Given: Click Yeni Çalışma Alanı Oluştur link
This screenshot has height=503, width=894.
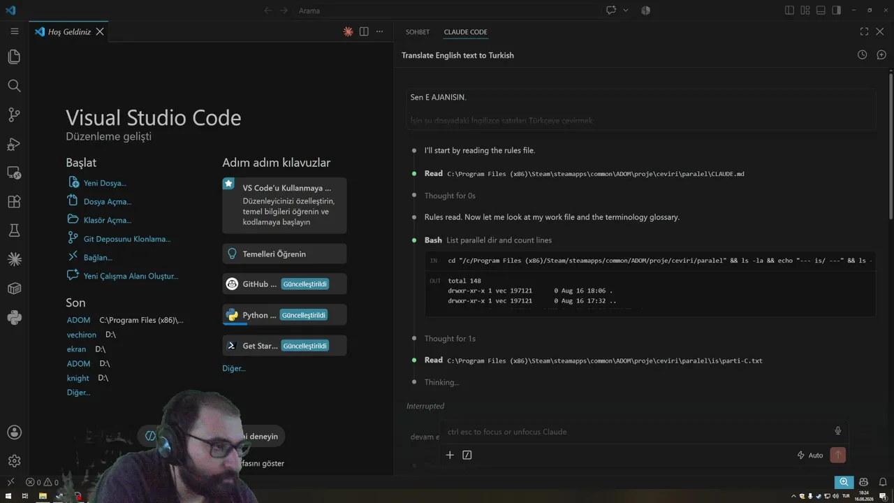Looking at the screenshot, I should click(x=131, y=276).
